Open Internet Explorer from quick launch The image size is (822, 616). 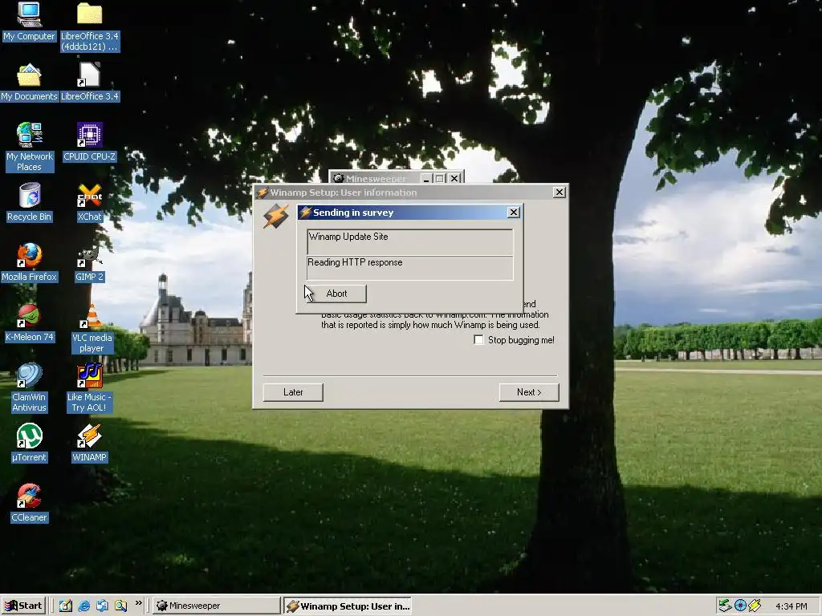pos(83,606)
